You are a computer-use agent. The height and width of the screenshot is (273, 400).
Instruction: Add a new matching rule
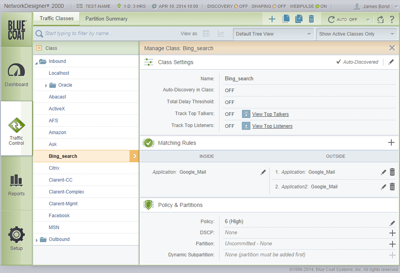click(x=391, y=143)
